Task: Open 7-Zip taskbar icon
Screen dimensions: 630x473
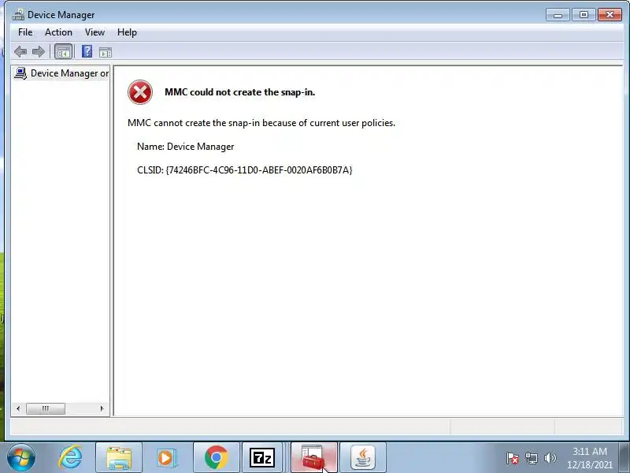Action: pyautogui.click(x=262, y=457)
